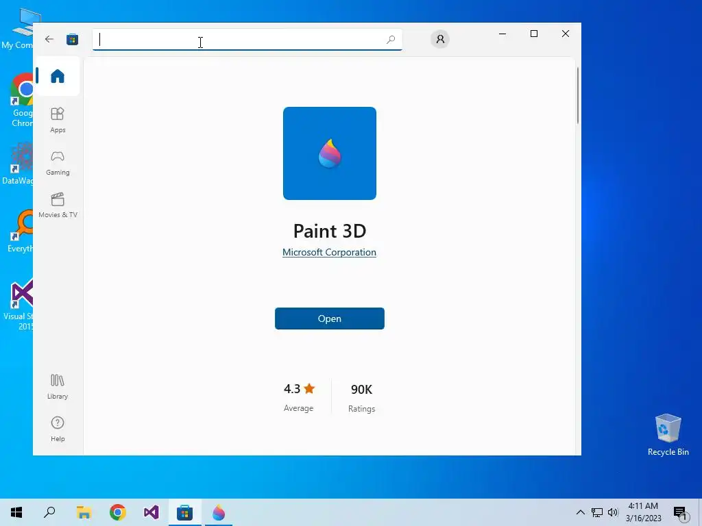Click the Microsoft Store logo icon in title bar

[x=72, y=39]
